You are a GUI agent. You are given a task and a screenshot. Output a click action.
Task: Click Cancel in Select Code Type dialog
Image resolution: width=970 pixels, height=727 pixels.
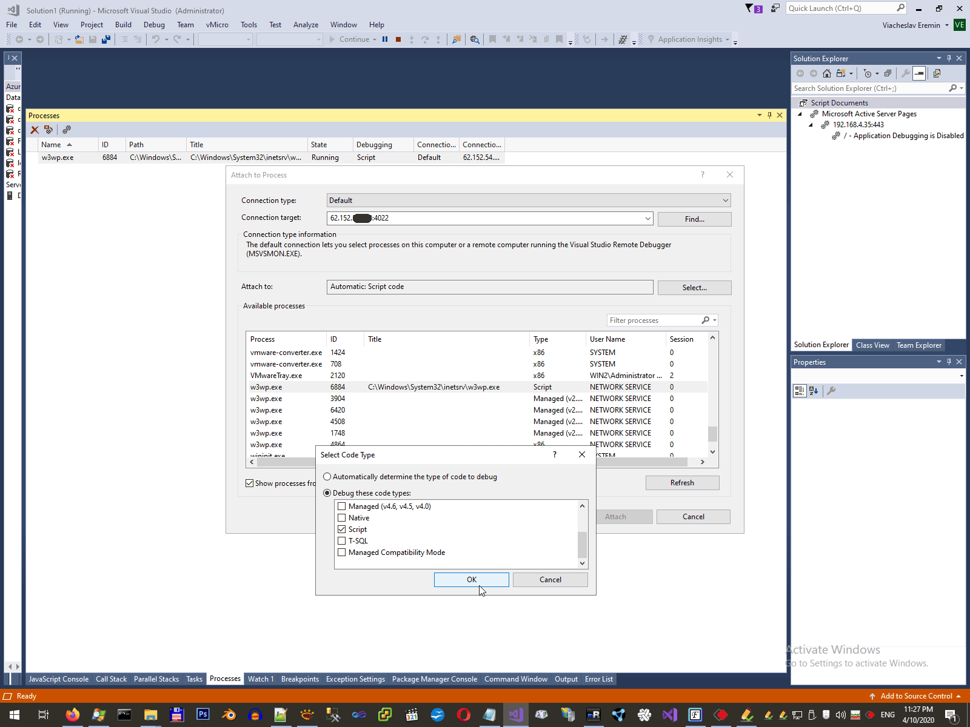tap(550, 580)
